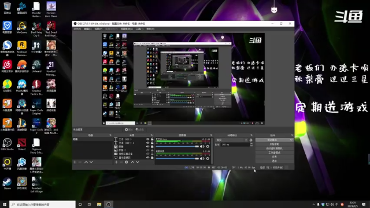Click the 工作室模式 studio mode button
Viewport: 370px width, 208px height.
pos(274,153)
